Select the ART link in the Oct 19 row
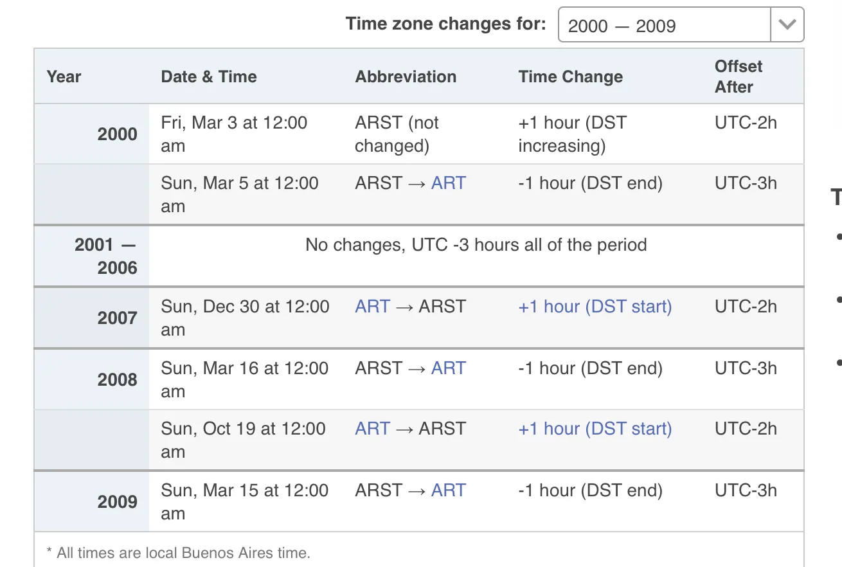This screenshot has height=567, width=842. 373,429
